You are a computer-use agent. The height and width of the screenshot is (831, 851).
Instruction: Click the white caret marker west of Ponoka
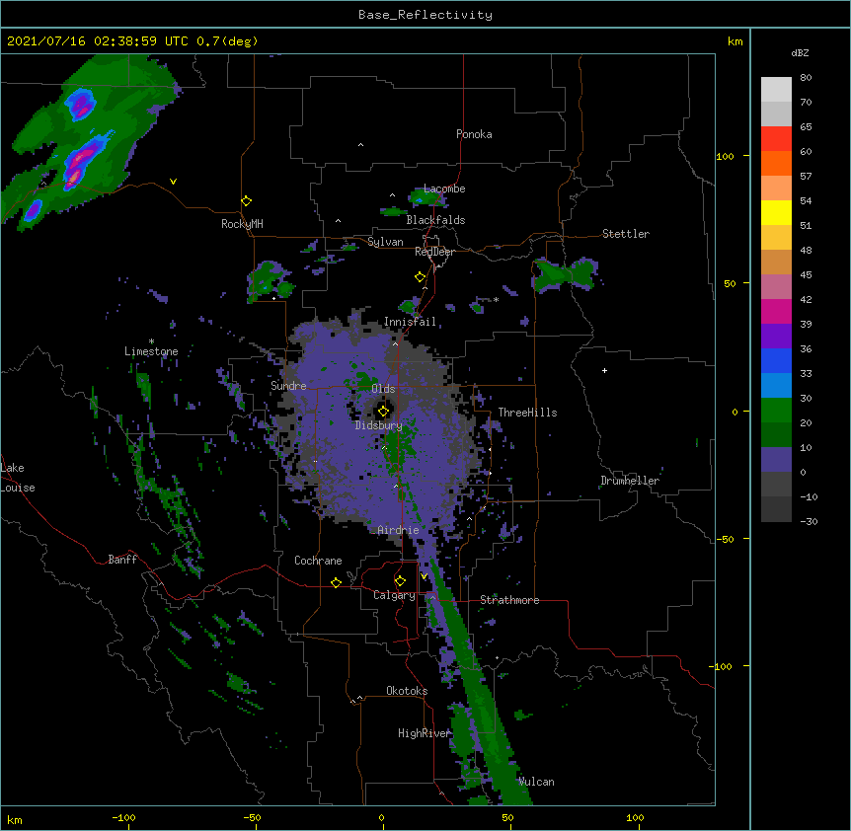click(360, 145)
